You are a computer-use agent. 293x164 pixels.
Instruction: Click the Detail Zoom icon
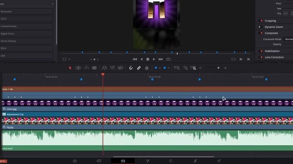(185, 68)
